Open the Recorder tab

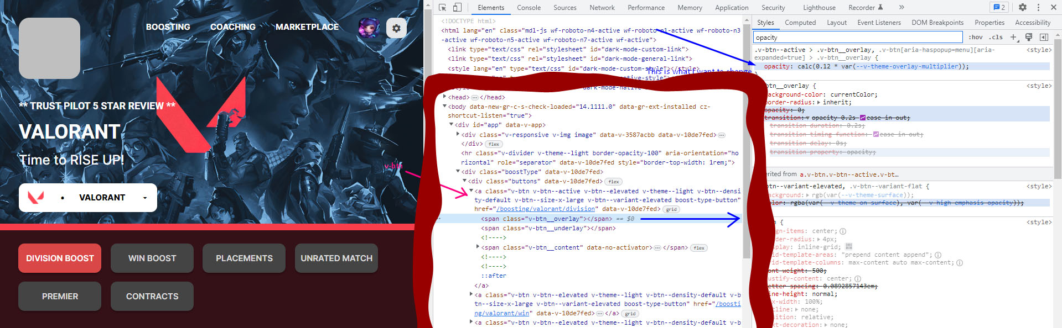(x=866, y=8)
